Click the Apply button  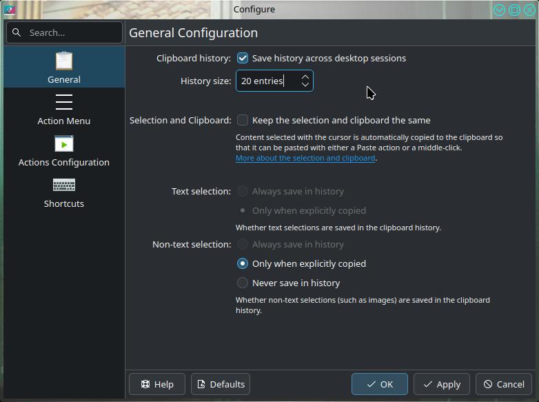pyautogui.click(x=441, y=384)
